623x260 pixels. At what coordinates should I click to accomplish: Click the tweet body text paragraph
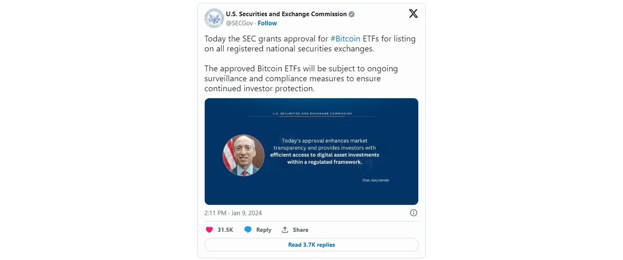pos(301,78)
